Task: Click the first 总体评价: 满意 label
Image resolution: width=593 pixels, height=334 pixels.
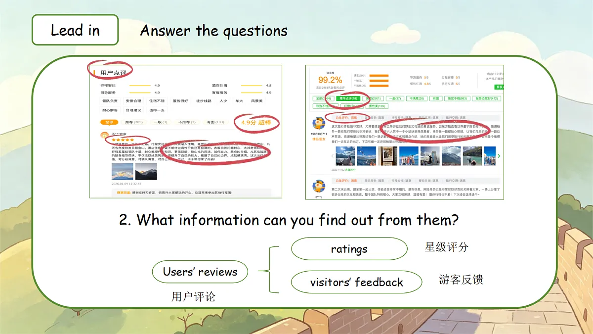Action: pyautogui.click(x=346, y=118)
